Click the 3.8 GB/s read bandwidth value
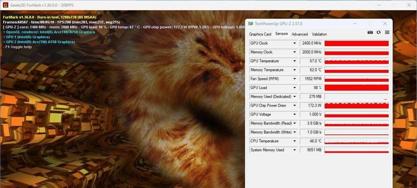The height and width of the screenshot is (188, 417). (311, 123)
